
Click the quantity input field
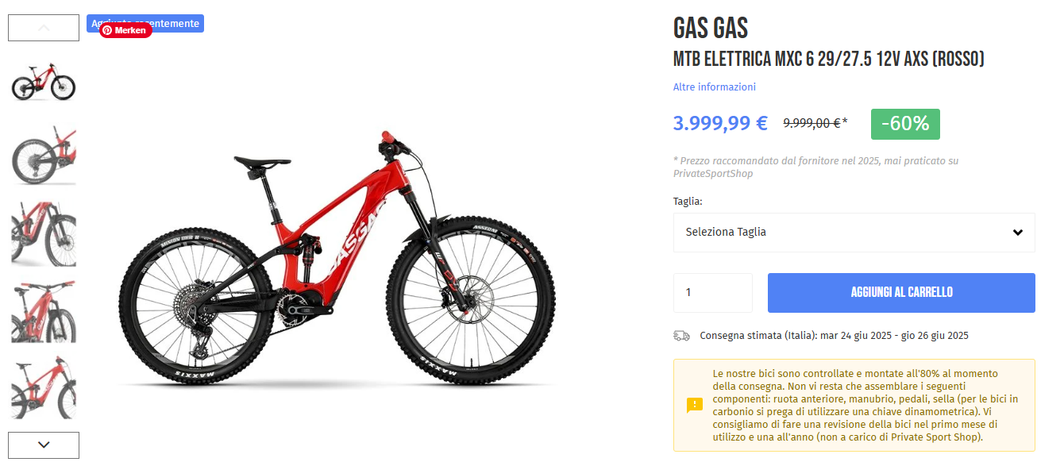tap(713, 293)
